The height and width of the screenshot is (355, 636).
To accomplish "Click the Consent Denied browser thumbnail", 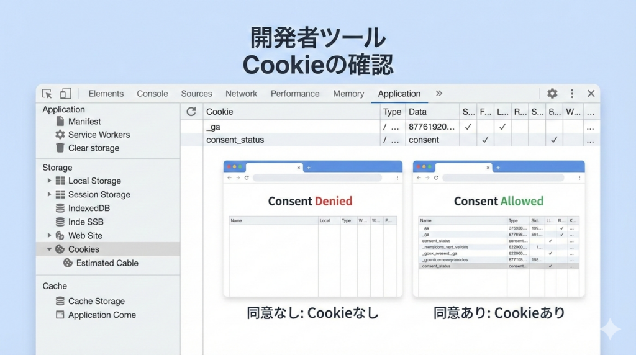I will [313, 228].
